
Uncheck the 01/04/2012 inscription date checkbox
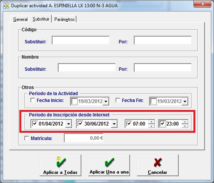click(35, 124)
